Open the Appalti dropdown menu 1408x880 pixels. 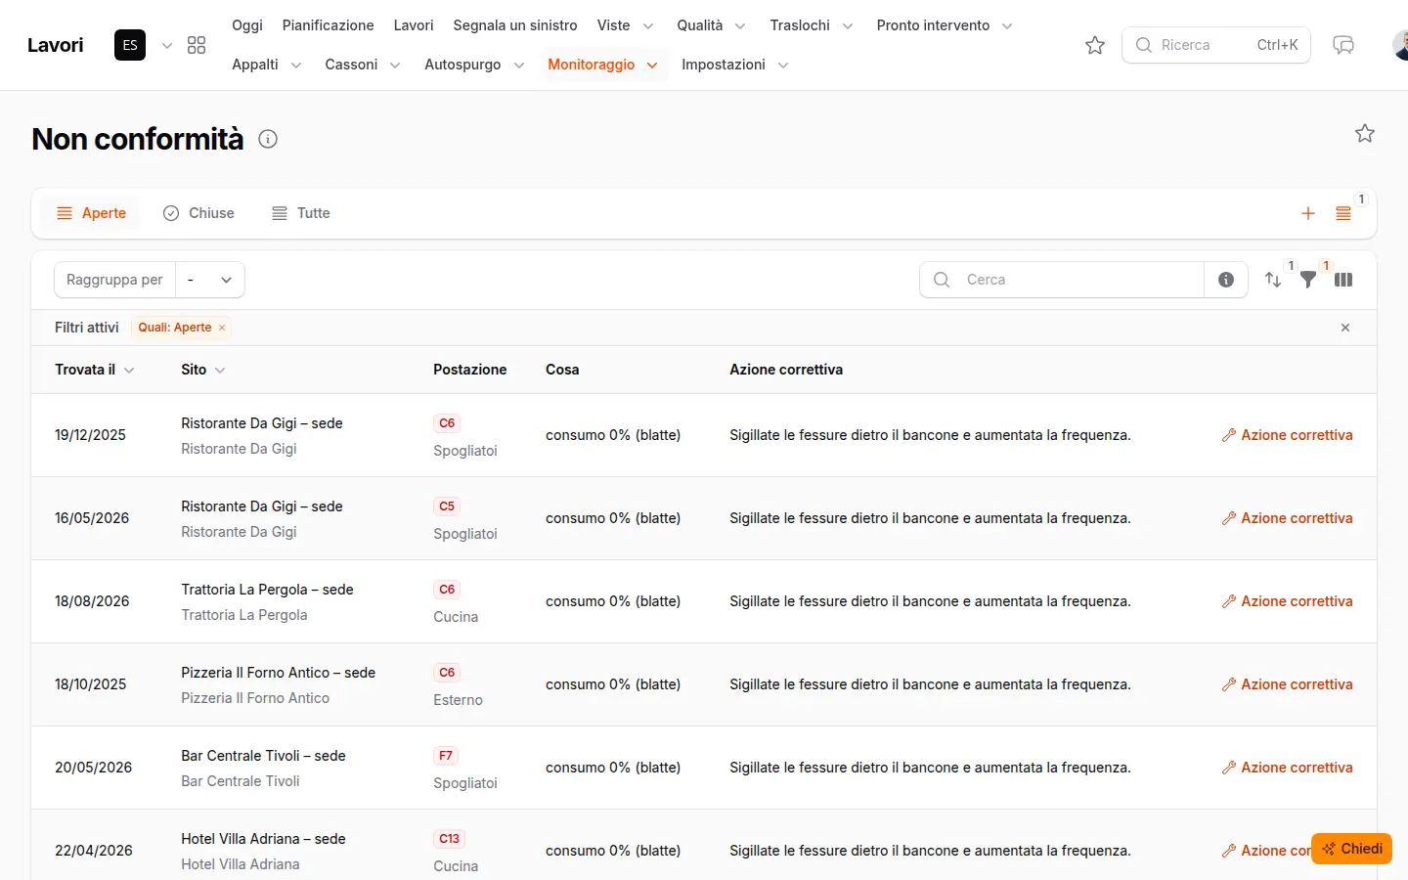tap(267, 65)
